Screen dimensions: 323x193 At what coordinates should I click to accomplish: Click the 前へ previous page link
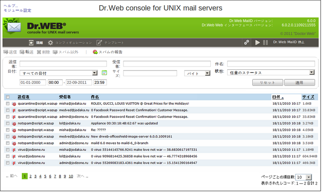coord(12,176)
